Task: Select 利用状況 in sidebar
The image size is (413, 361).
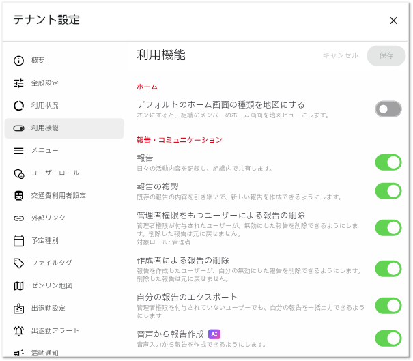Action: (64, 106)
